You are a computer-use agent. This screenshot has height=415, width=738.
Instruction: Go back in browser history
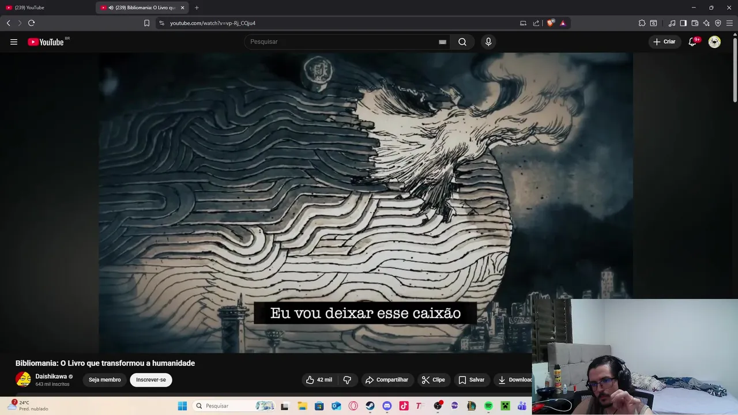pos(8,23)
